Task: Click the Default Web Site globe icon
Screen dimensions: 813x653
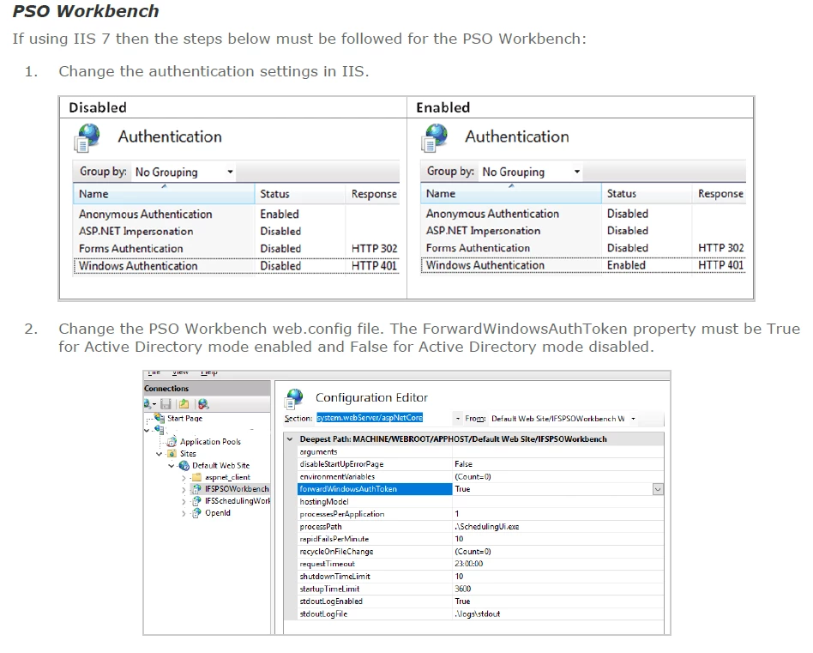Action: point(184,465)
